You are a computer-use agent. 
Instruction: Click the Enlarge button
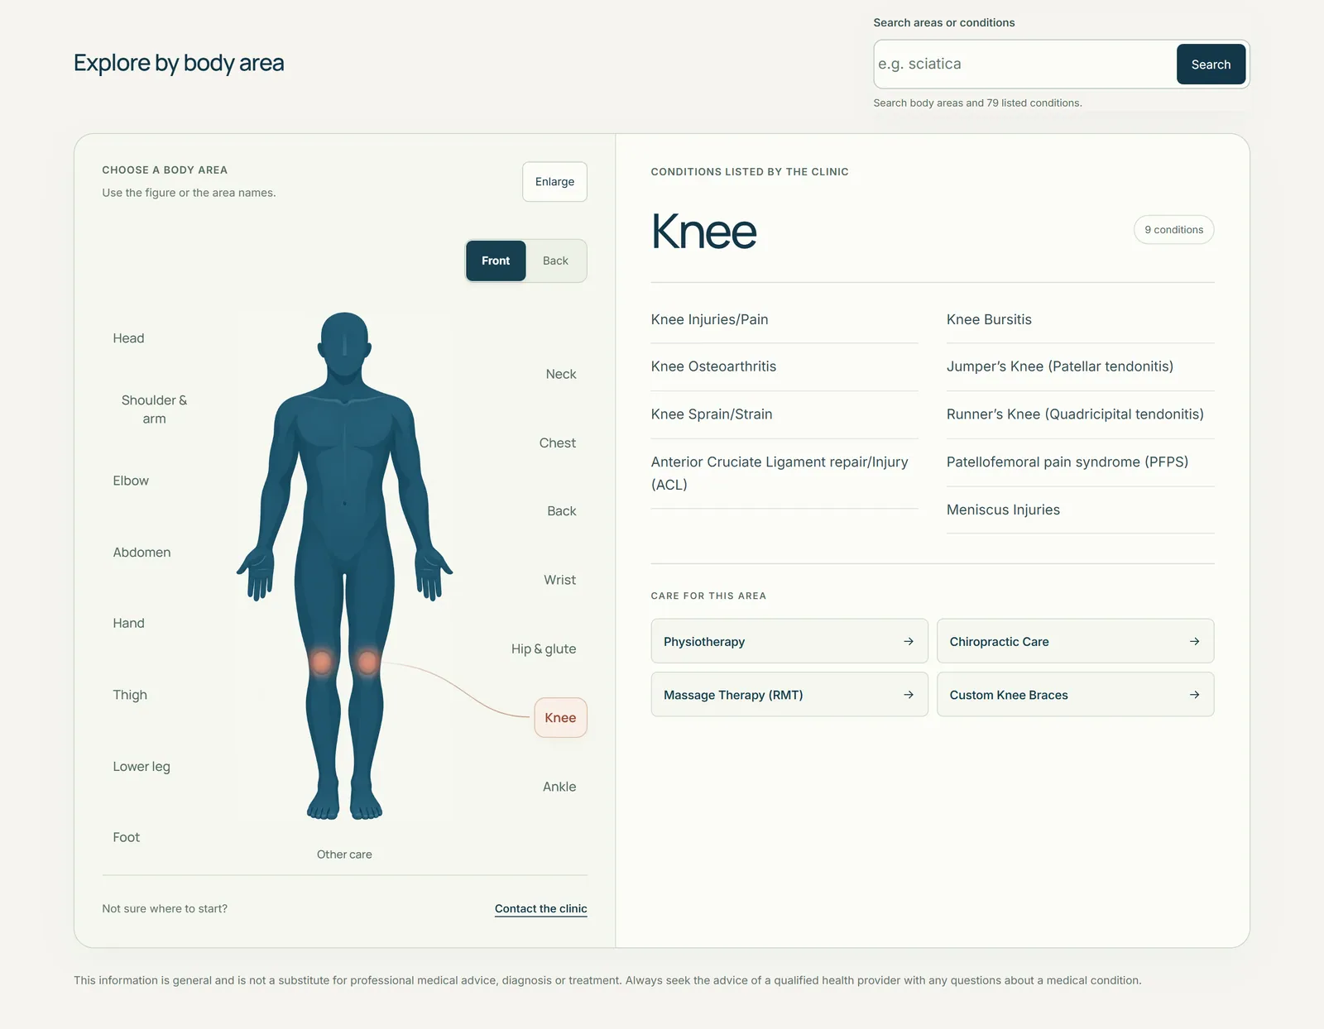[554, 181]
